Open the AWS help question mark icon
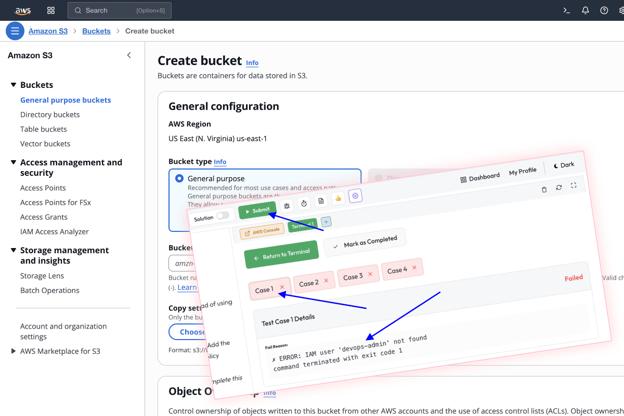 coord(604,10)
